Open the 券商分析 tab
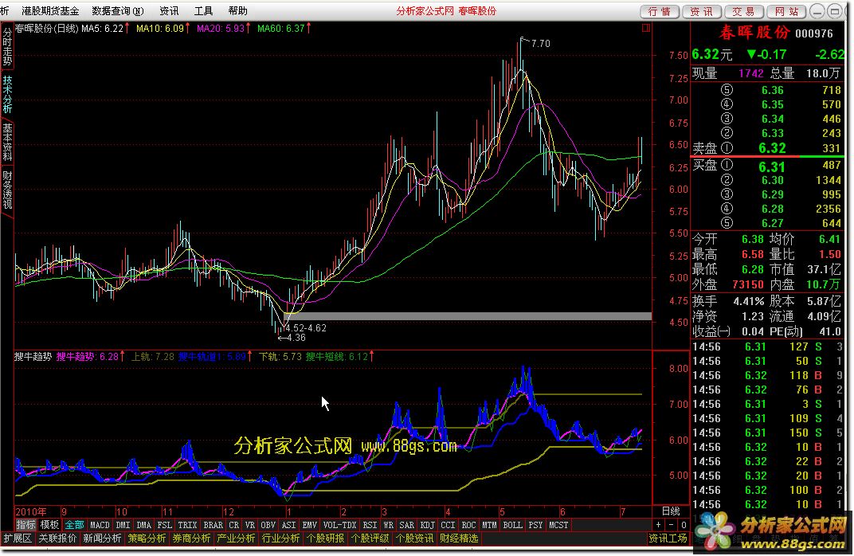 pos(192,538)
